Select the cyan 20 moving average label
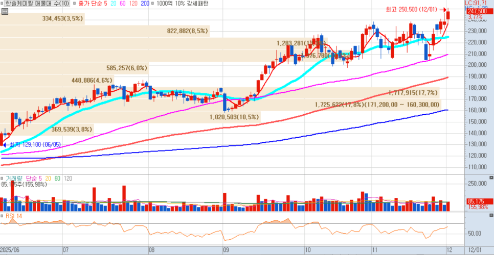 (114, 4)
